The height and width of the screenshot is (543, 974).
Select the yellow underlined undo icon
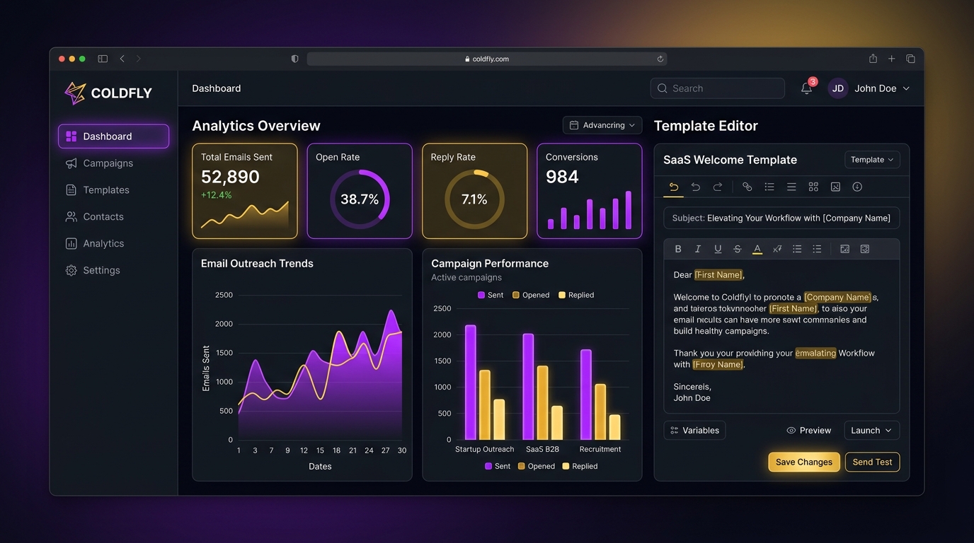coord(674,187)
